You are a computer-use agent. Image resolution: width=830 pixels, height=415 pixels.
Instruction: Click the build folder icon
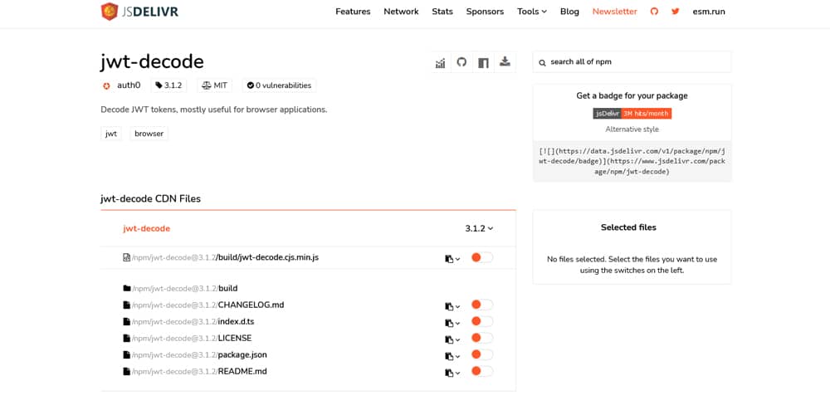point(126,289)
